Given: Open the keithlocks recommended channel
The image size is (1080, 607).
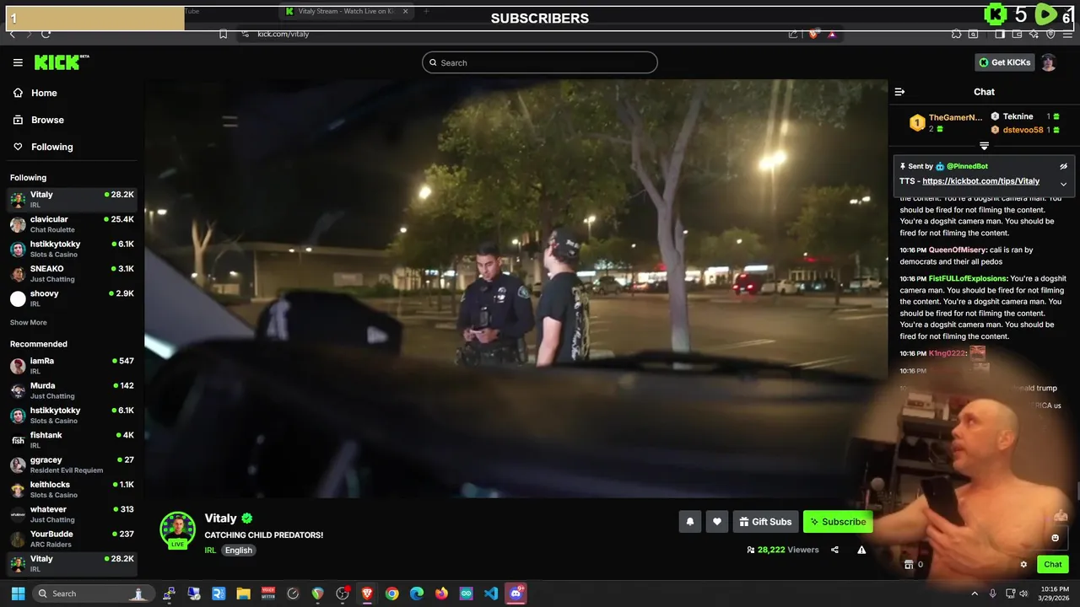Looking at the screenshot, I should coord(72,490).
